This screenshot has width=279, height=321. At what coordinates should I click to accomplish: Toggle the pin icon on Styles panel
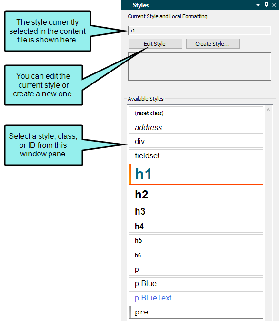[x=266, y=5]
